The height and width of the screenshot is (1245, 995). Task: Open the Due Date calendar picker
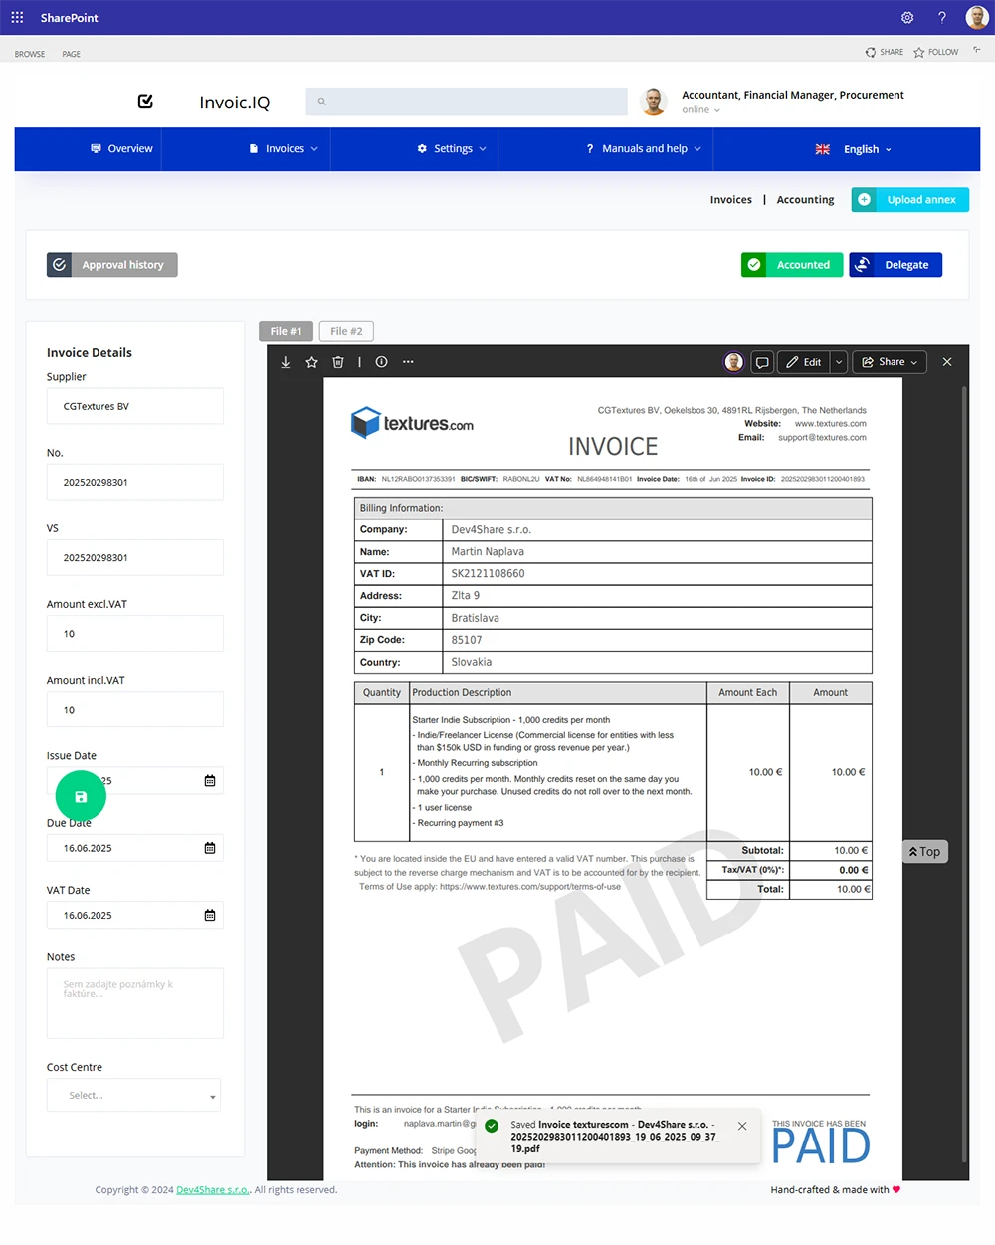(210, 848)
